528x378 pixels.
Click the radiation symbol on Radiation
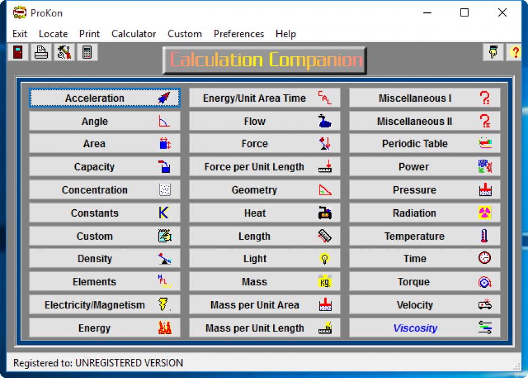[485, 213]
